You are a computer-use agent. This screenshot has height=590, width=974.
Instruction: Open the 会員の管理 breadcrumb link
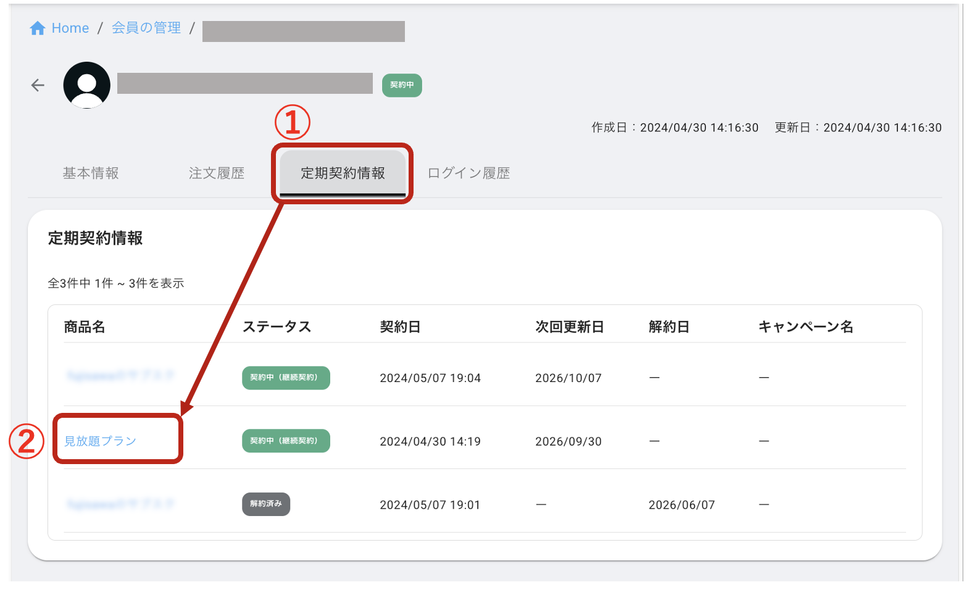[x=146, y=28]
